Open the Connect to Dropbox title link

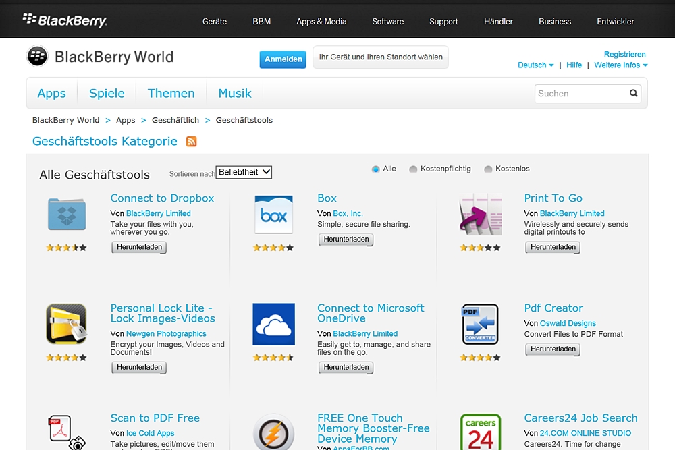pos(162,198)
